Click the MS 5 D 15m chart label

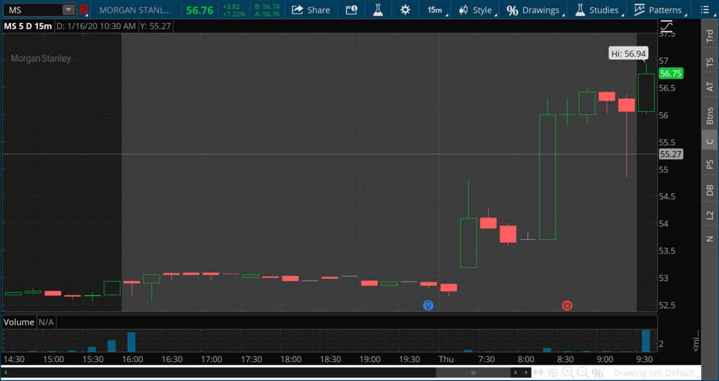28,26
